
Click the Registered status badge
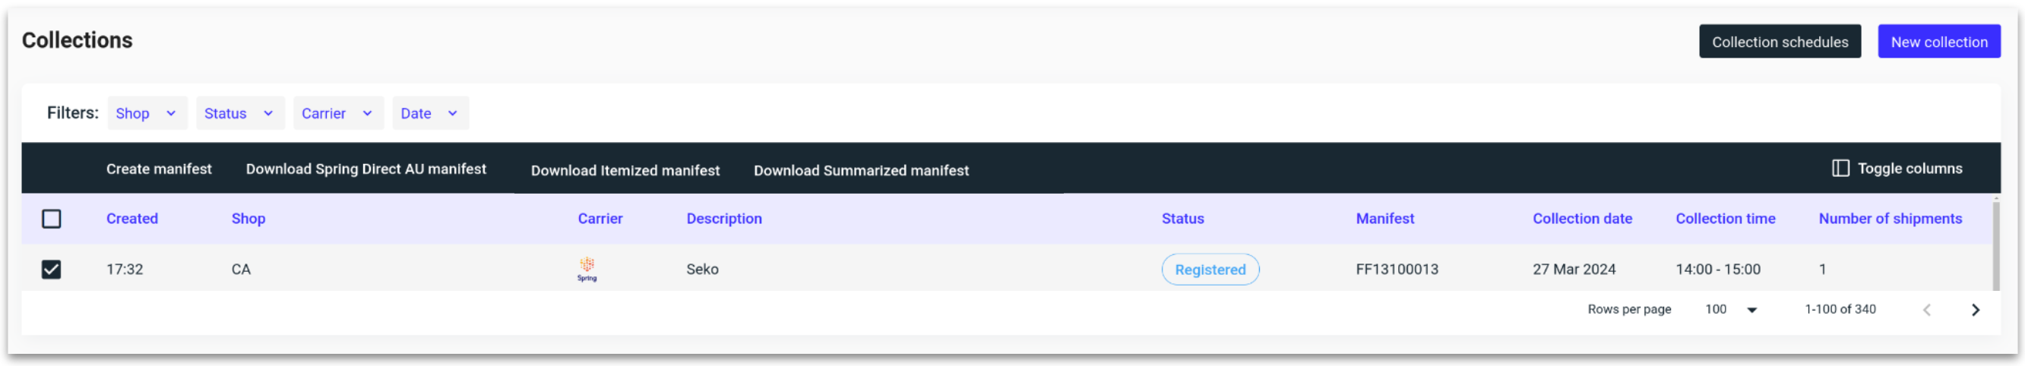1210,270
